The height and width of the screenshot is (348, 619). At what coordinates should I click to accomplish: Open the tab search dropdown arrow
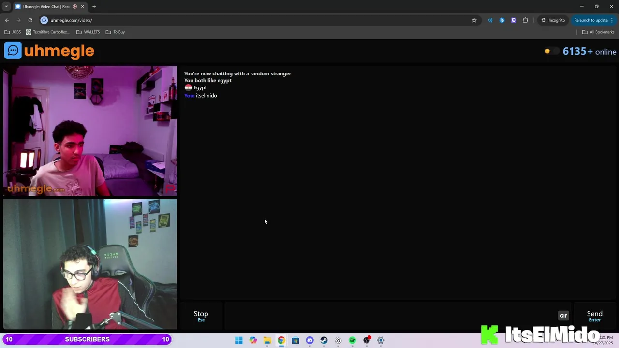tap(6, 6)
